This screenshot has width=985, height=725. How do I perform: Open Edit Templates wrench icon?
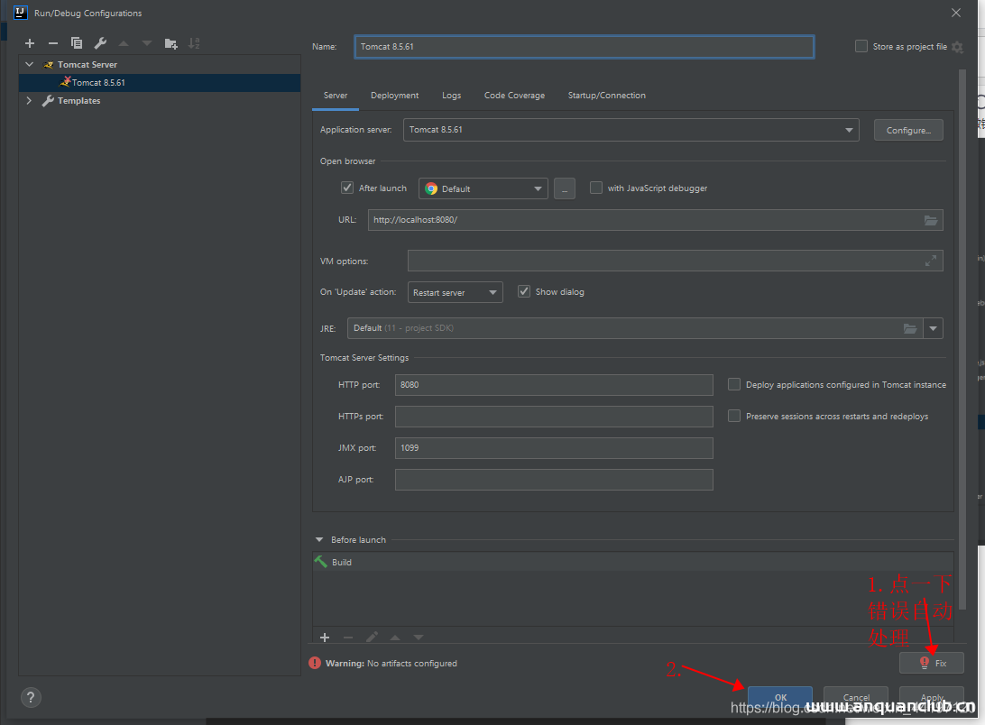tap(100, 43)
